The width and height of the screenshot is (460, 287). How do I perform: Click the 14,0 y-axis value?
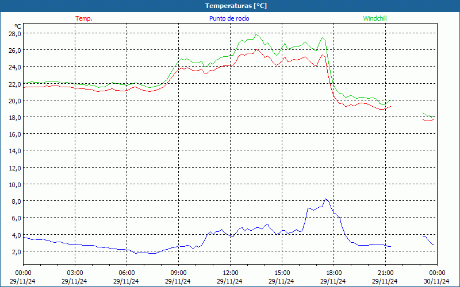click(15, 151)
